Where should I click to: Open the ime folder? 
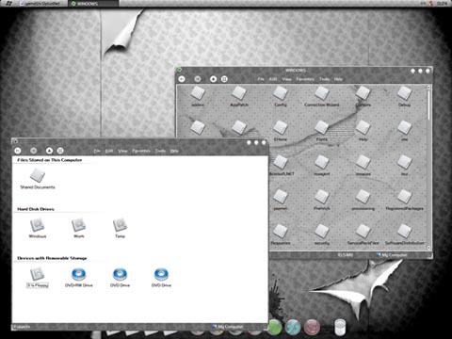pyautogui.click(x=404, y=131)
